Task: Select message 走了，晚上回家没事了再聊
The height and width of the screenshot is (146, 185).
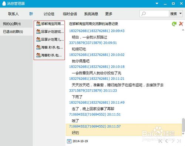Action: (93, 109)
